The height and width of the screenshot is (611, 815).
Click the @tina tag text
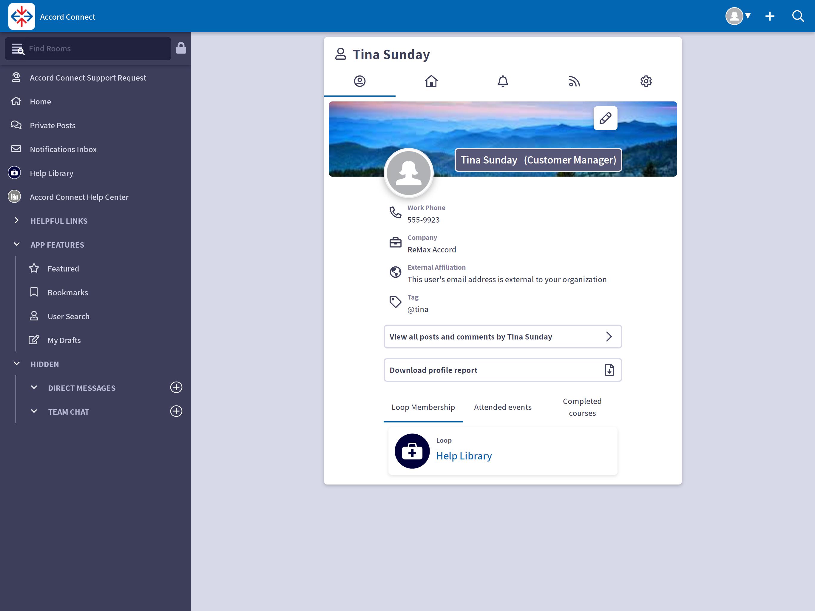pos(418,310)
